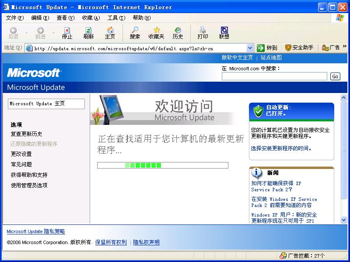Viewport: 350px width, 262px height.
Task: Click page scrollbar up arrow
Action: point(343,97)
